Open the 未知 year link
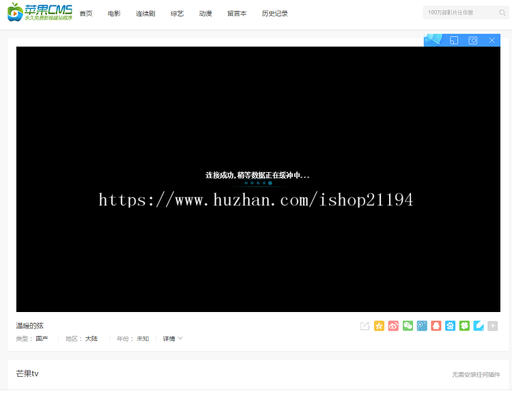 coord(143,339)
